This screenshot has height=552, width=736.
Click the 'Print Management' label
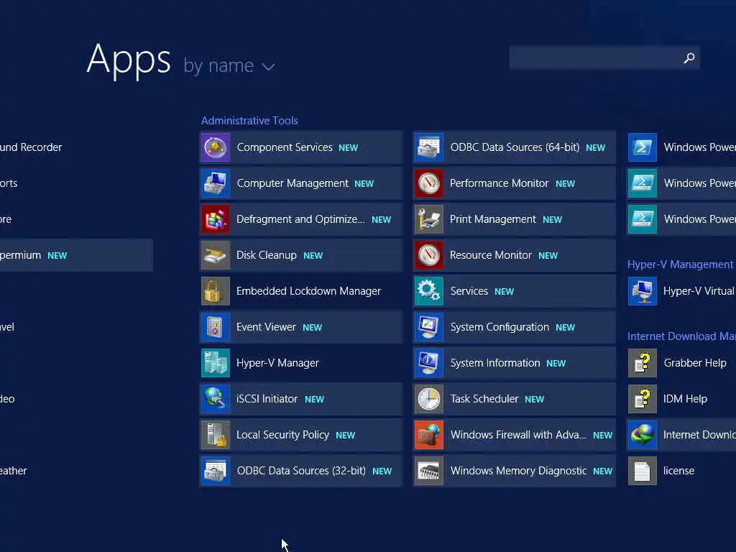pyautogui.click(x=493, y=219)
